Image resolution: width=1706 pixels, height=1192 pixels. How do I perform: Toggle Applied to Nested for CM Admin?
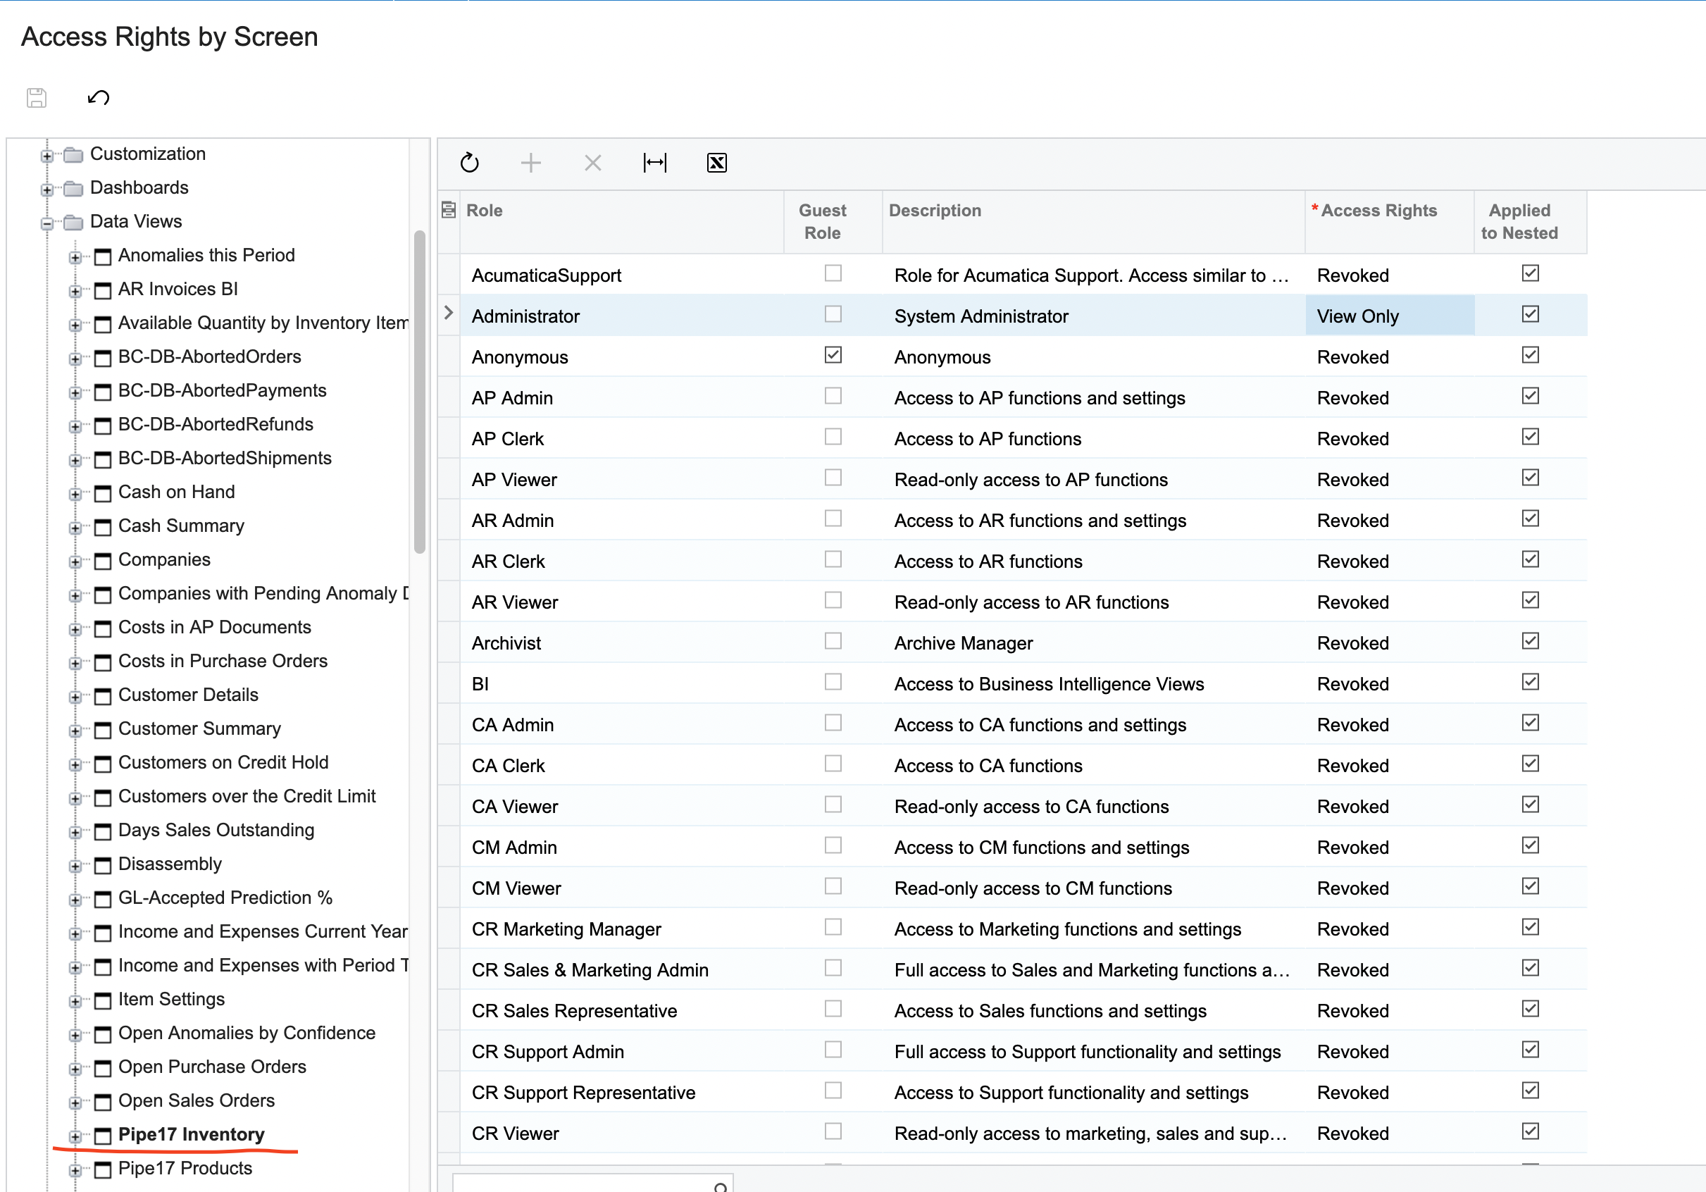point(1530,845)
